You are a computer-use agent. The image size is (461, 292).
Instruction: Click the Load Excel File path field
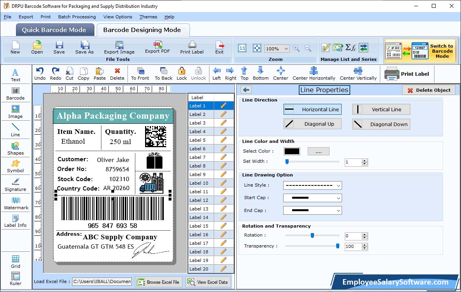click(102, 282)
